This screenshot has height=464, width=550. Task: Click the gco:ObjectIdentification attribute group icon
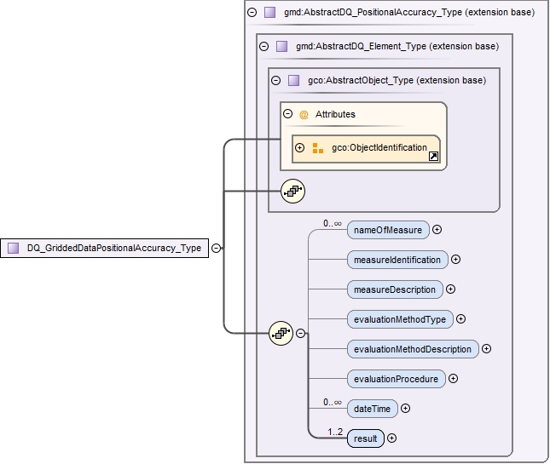click(318, 148)
